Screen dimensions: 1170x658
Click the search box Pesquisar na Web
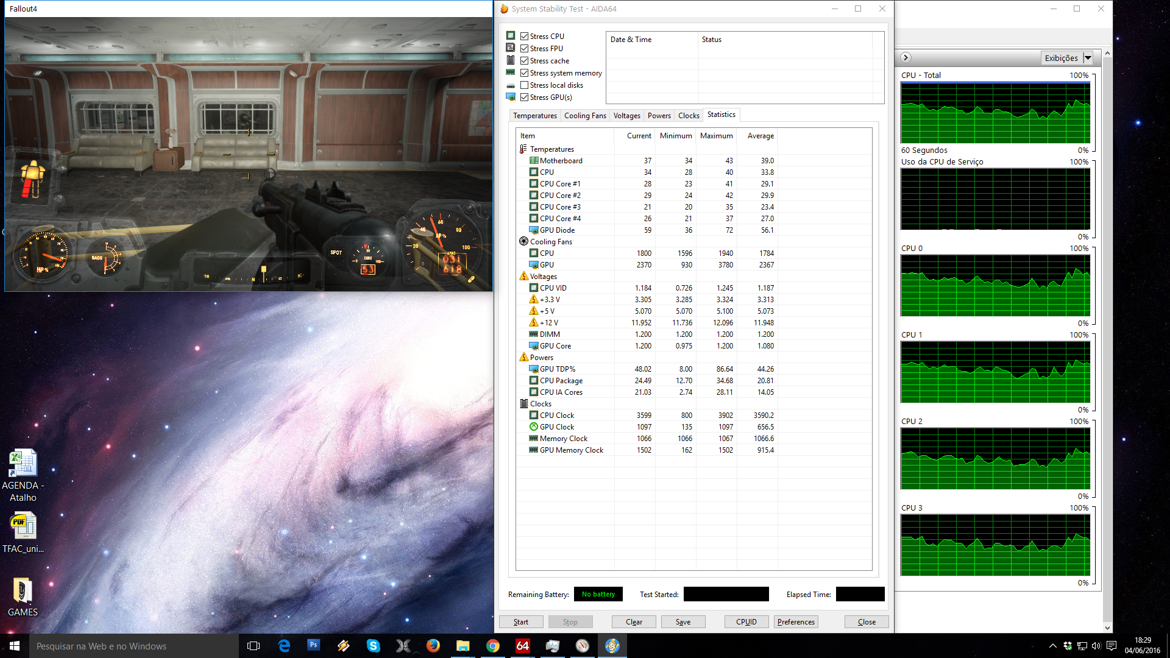click(134, 646)
